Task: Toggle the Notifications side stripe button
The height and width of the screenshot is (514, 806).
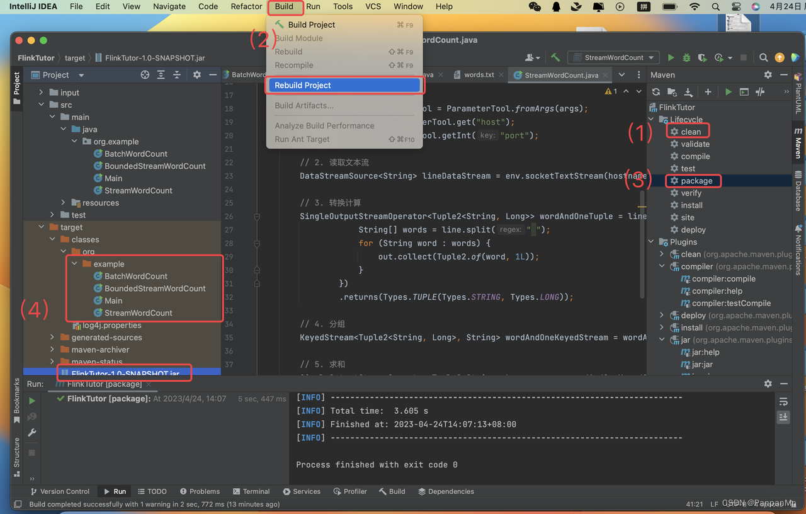Action: pos(798,249)
